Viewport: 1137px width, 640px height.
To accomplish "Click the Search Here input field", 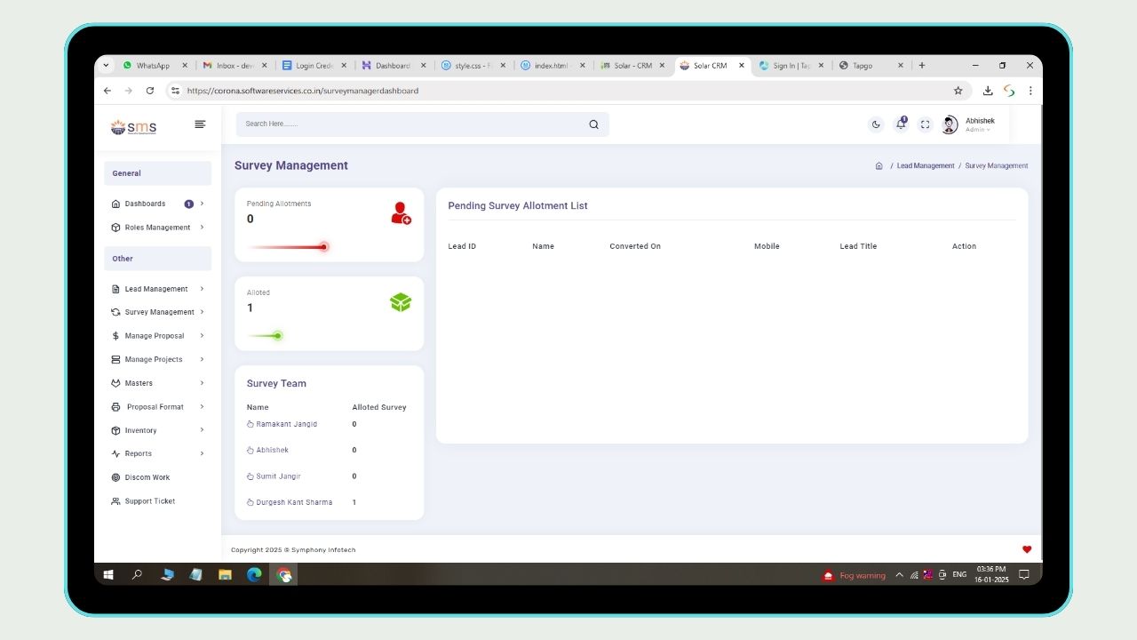I will click(409, 124).
